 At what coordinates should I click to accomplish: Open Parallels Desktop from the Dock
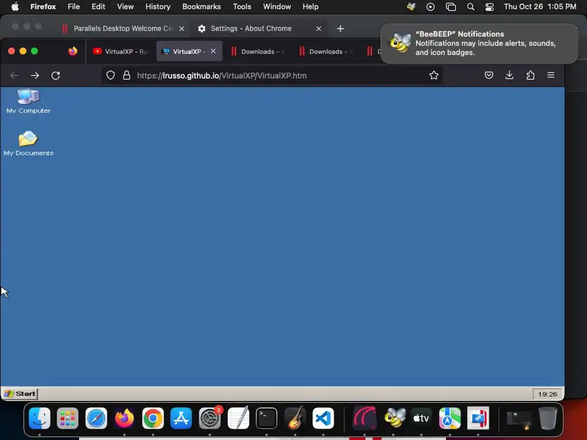(478, 418)
